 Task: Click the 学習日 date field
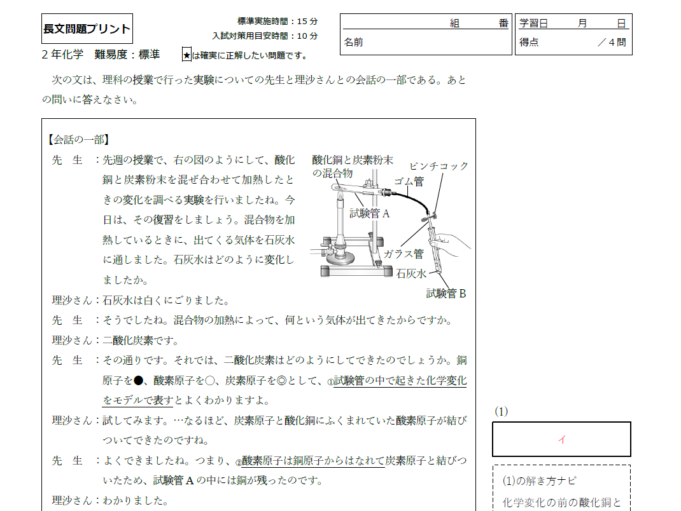(x=573, y=23)
